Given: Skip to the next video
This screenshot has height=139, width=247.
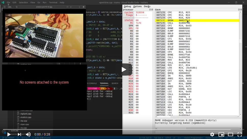Looking at the screenshot, I should click(x=19, y=134).
